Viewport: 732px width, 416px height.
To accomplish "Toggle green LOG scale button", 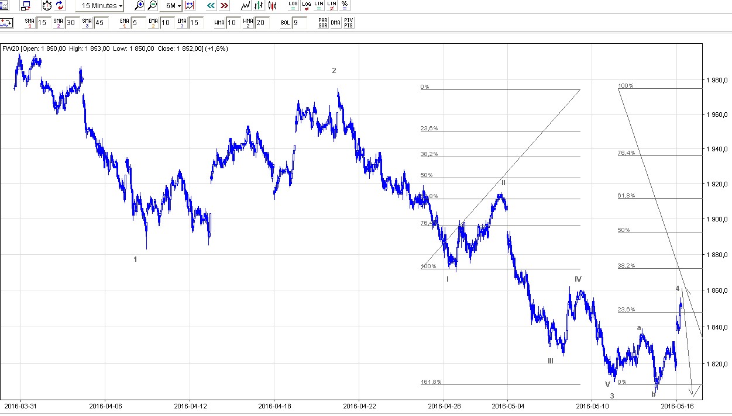I will pyautogui.click(x=293, y=6).
